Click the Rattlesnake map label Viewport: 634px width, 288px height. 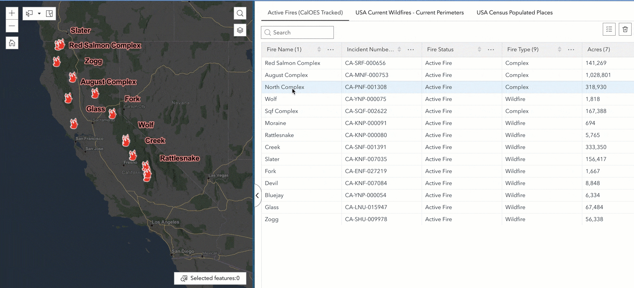[x=180, y=158]
